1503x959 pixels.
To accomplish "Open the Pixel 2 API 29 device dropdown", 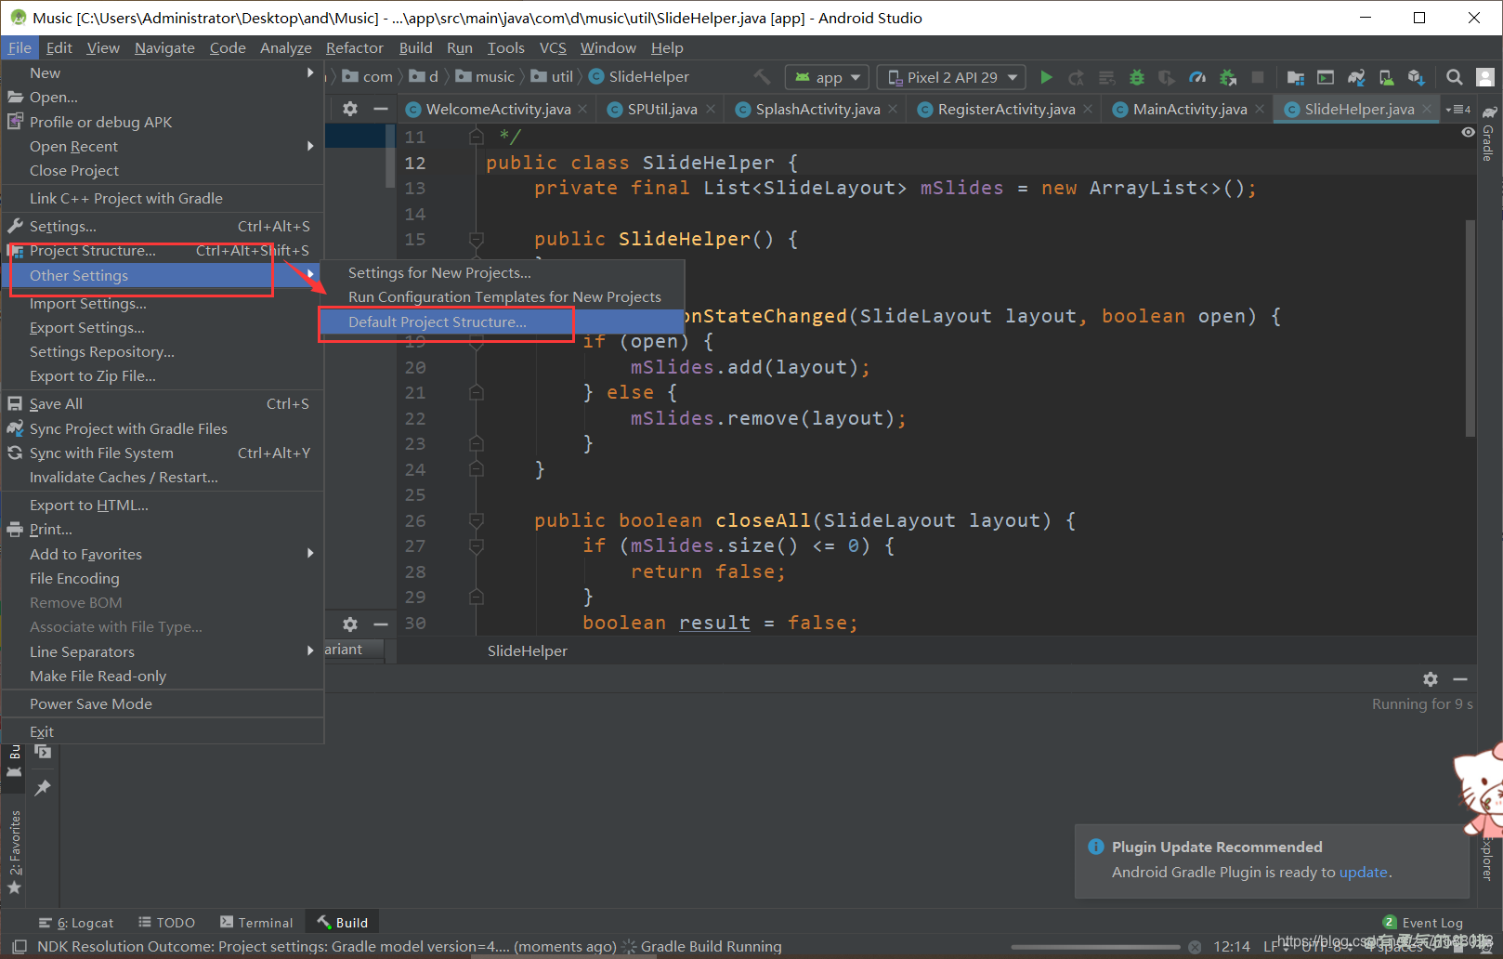I will click(951, 77).
